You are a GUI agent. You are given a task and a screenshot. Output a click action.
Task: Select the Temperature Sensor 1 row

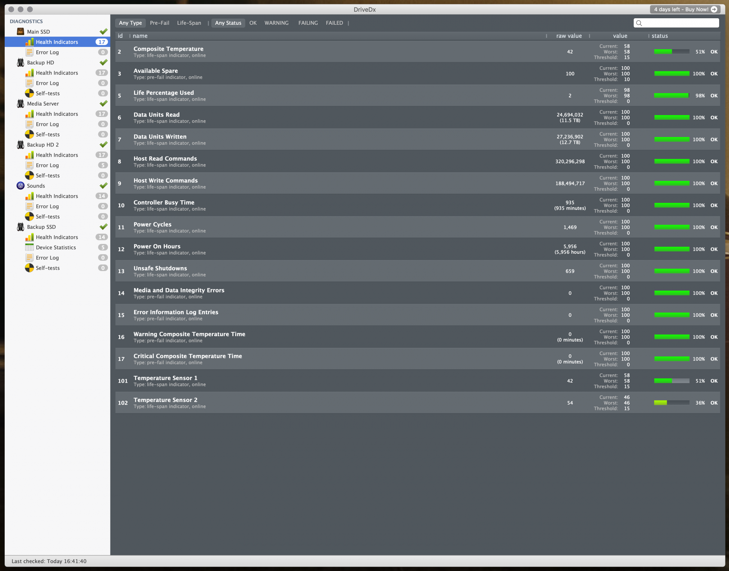coord(418,381)
